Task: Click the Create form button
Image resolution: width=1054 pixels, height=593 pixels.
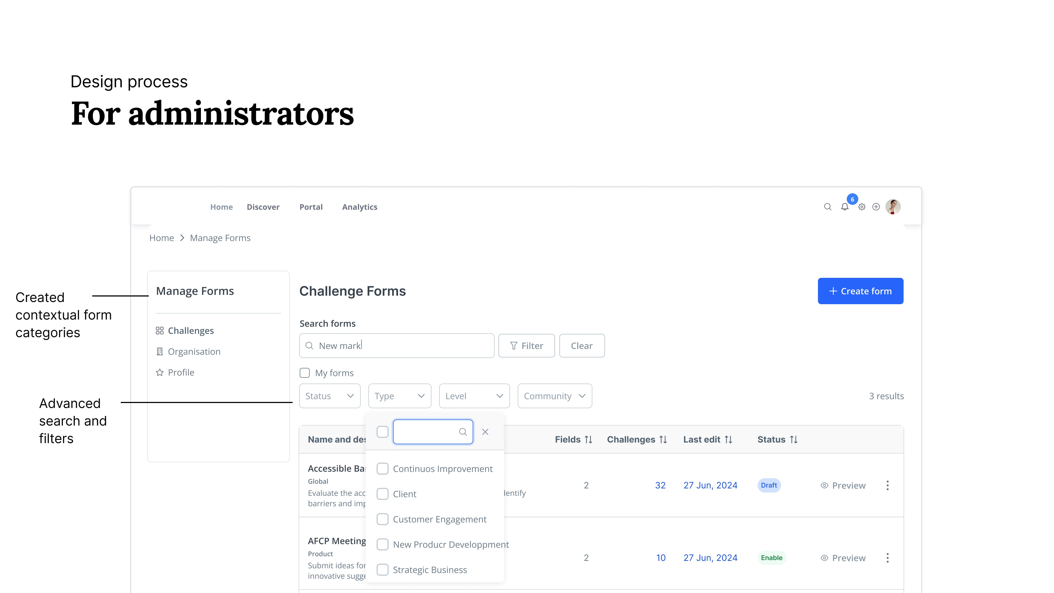Action: tap(860, 291)
